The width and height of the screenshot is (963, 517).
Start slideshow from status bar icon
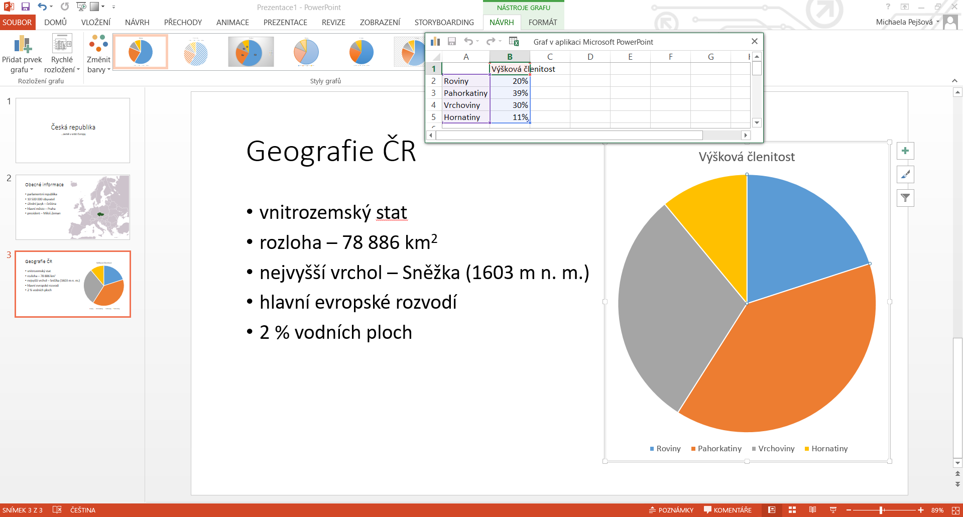pos(833,510)
